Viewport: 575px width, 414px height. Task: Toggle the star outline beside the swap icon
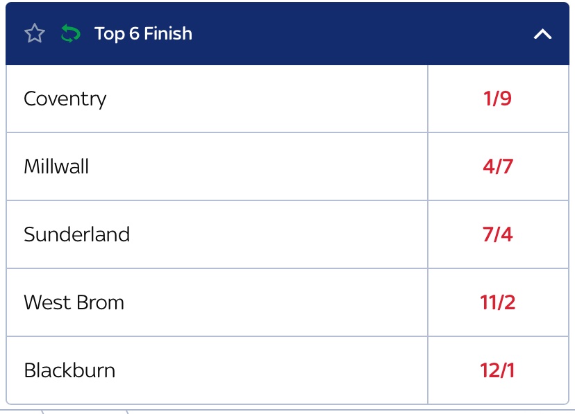(34, 33)
